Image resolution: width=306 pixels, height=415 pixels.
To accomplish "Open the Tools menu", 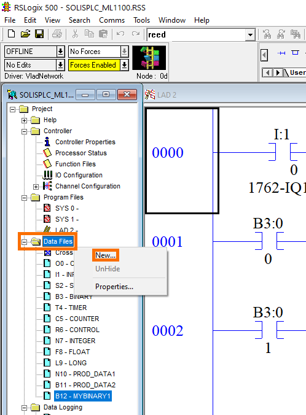I will tap(141, 20).
